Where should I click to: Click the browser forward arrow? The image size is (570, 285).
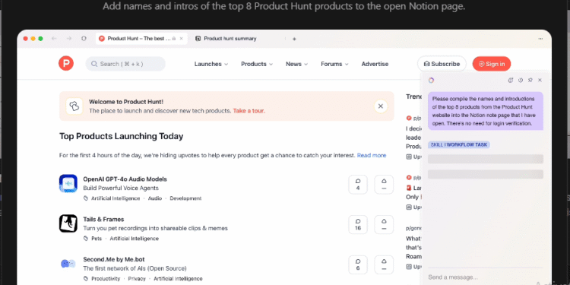coord(68,39)
